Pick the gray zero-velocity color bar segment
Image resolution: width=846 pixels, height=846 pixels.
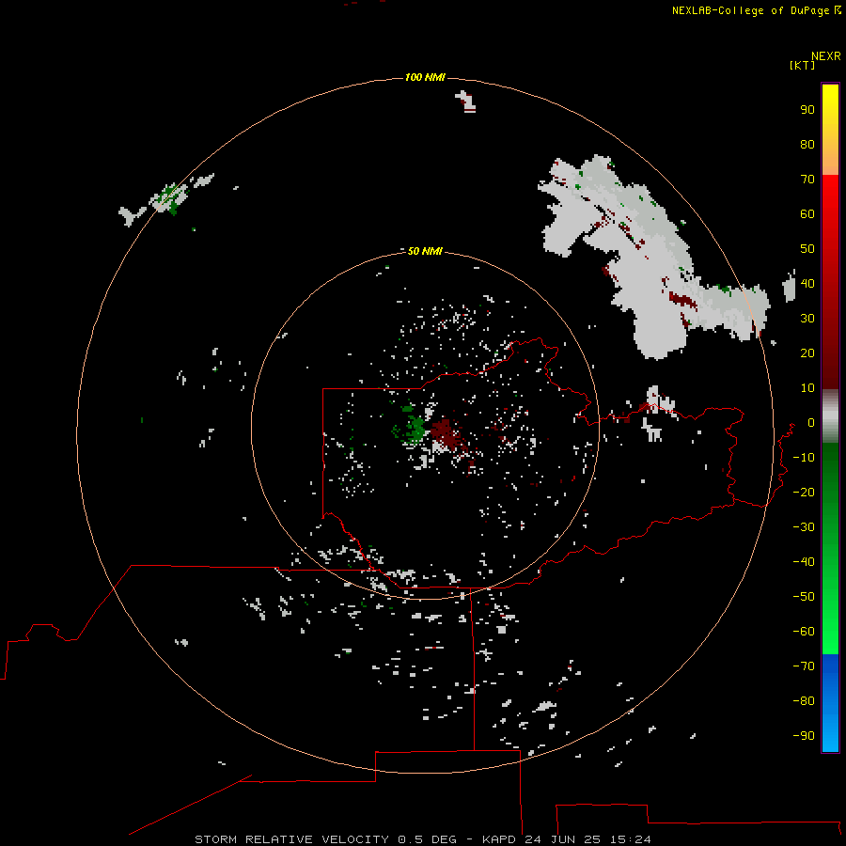[830, 416]
